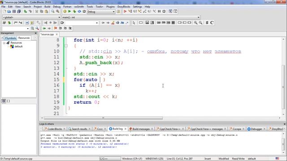Jump back with green arrow icon
The width and height of the screenshot is (287, 161).
(44, 28)
